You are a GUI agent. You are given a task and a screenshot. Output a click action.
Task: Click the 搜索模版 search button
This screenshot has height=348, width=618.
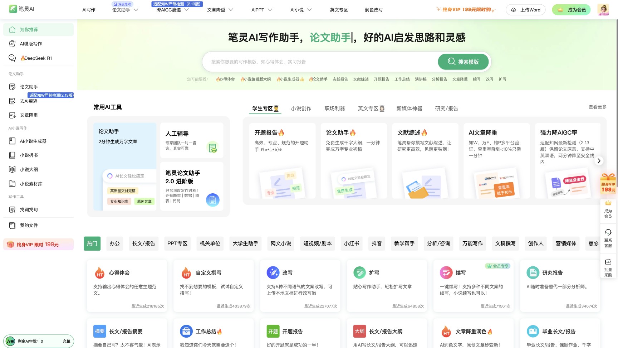tap(463, 62)
